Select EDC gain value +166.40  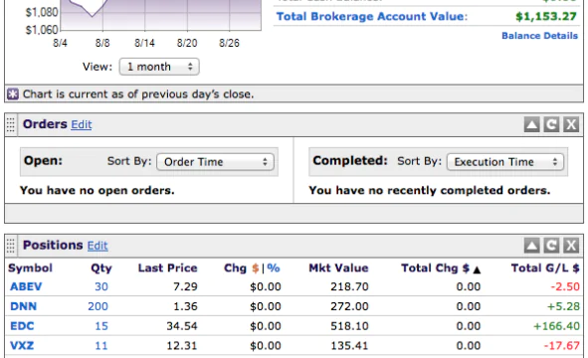[556, 326]
